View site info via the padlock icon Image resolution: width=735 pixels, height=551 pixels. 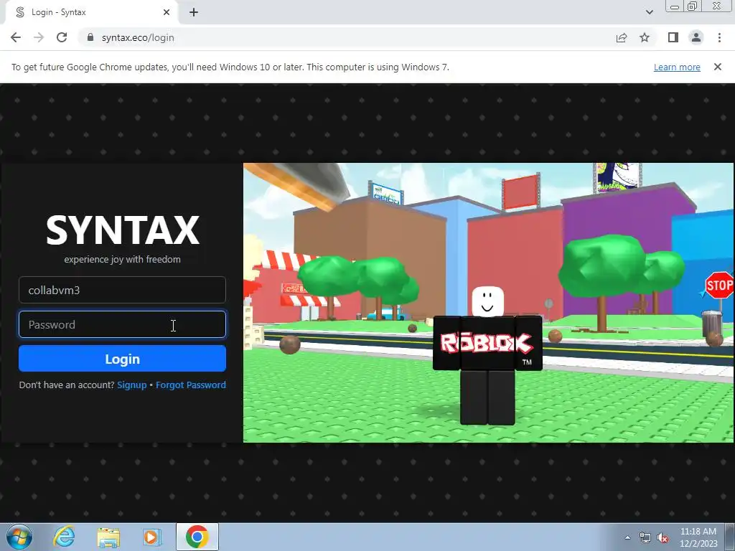pyautogui.click(x=90, y=37)
